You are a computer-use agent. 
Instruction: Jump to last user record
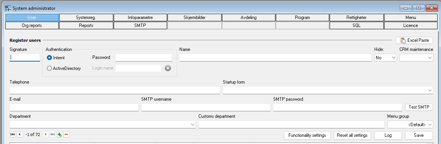coord(53,135)
